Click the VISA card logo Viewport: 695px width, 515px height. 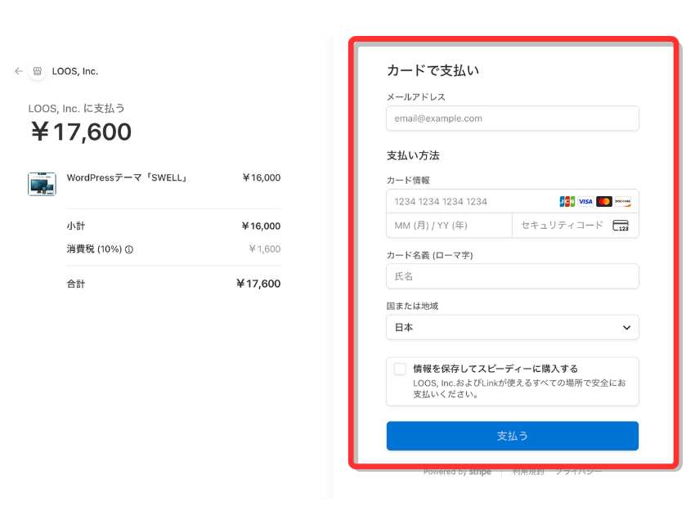pos(585,202)
